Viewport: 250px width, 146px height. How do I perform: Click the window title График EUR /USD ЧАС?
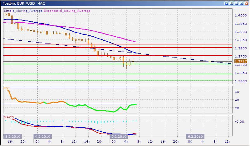coord(24,3)
